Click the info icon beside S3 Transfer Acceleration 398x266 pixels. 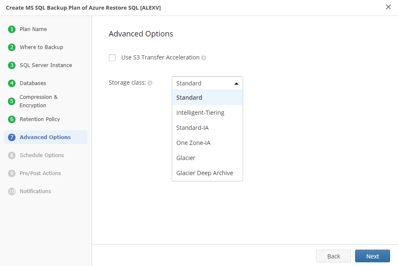[204, 57]
